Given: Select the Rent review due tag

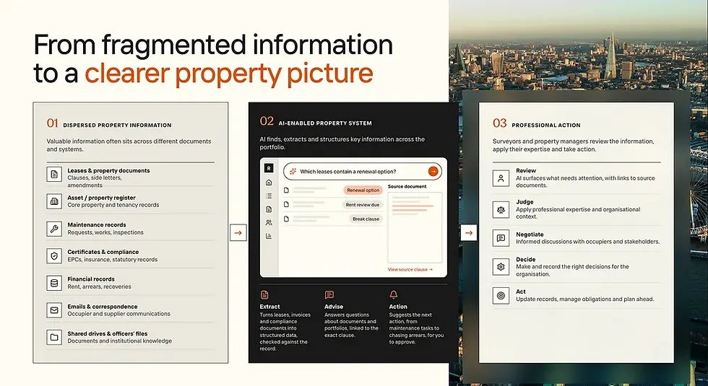Looking at the screenshot, I should pyautogui.click(x=363, y=205).
